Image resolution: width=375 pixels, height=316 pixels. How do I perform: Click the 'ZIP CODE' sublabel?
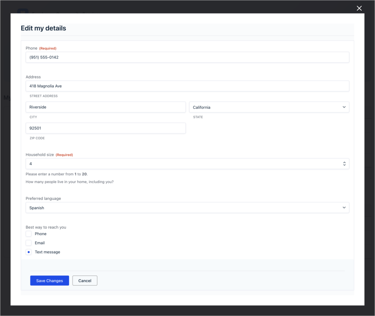pos(37,138)
